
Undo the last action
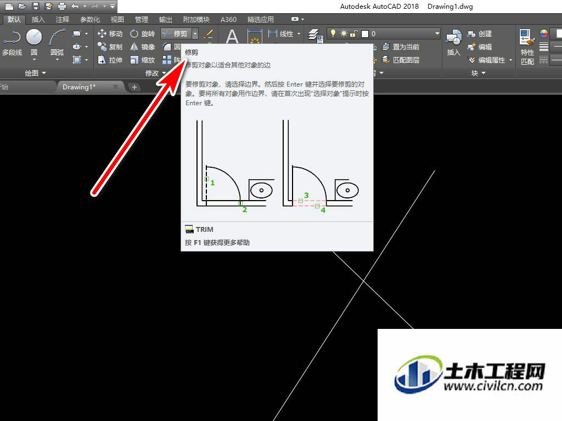tap(75, 6)
